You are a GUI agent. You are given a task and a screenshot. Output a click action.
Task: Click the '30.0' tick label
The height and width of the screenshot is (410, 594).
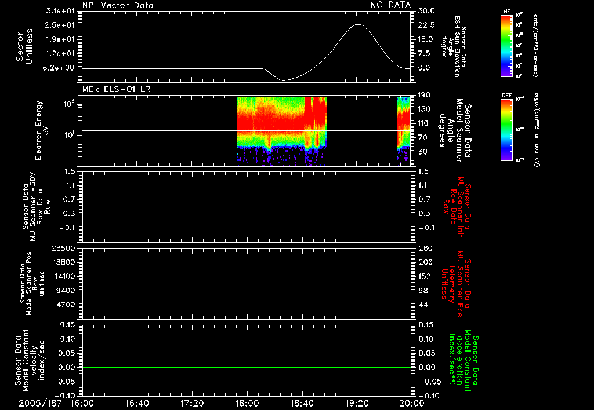426,11
